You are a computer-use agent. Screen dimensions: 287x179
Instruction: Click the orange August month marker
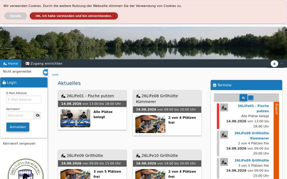coord(276,140)
